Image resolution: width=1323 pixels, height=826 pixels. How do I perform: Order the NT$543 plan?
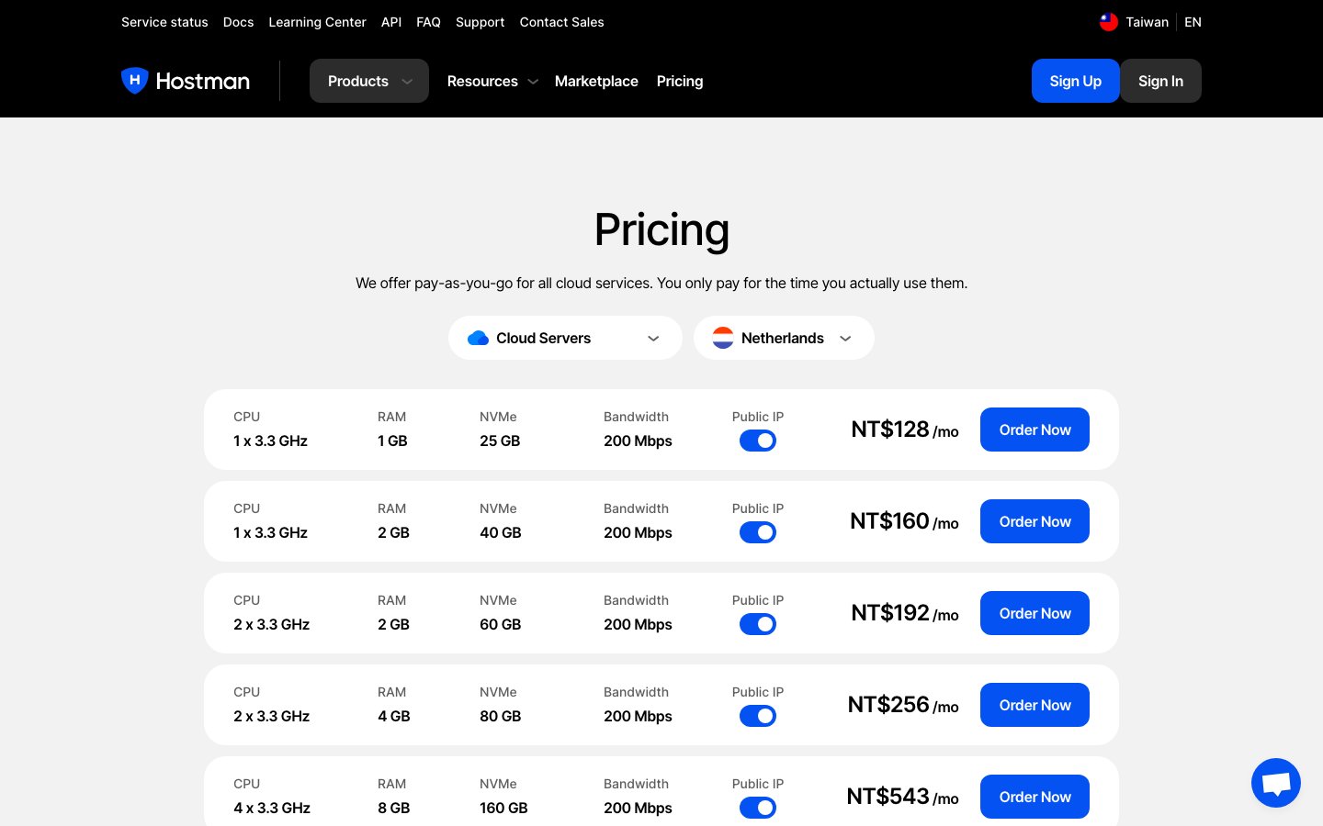1035,797
